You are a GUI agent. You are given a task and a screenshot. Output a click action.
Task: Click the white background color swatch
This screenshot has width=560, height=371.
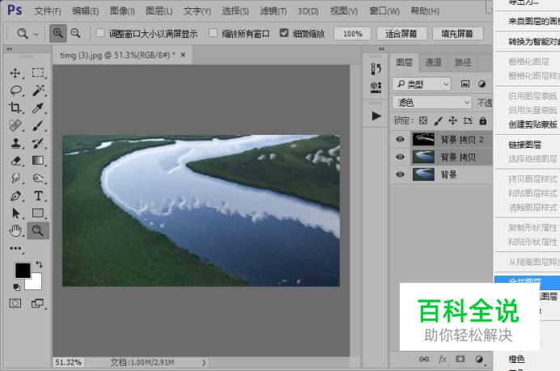click(x=36, y=283)
